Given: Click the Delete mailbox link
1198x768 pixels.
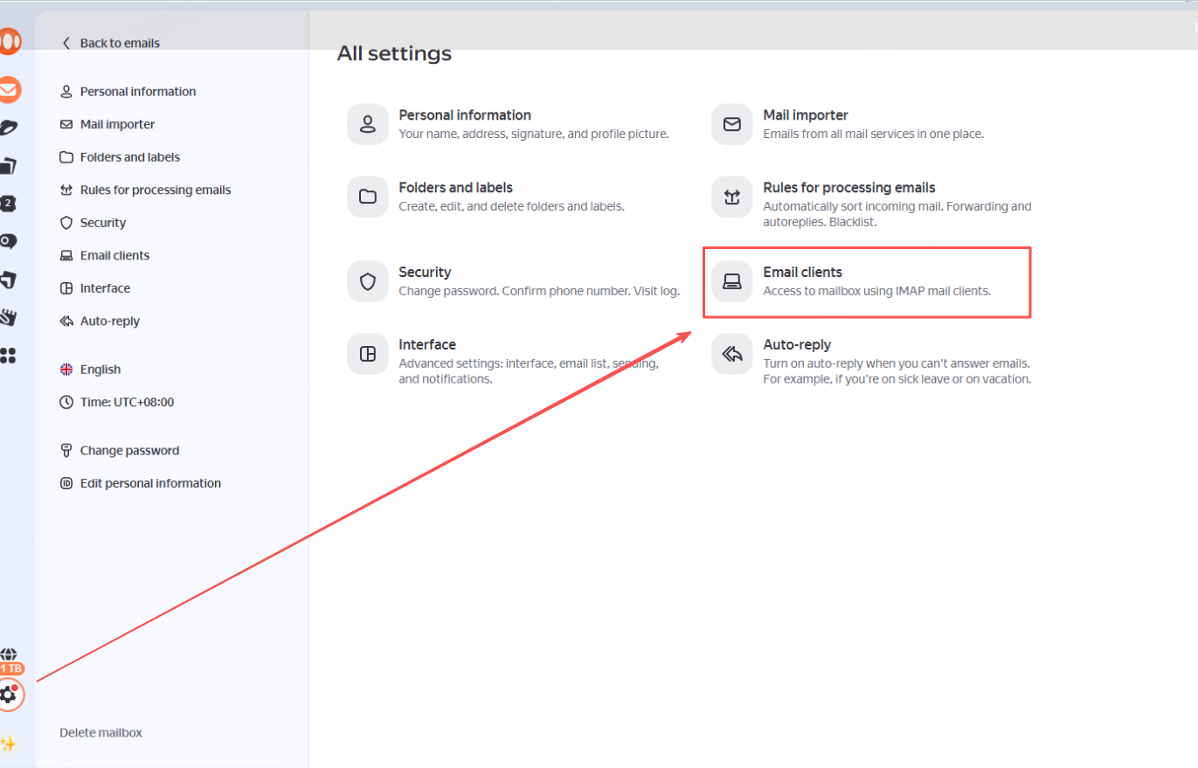Looking at the screenshot, I should (x=100, y=733).
